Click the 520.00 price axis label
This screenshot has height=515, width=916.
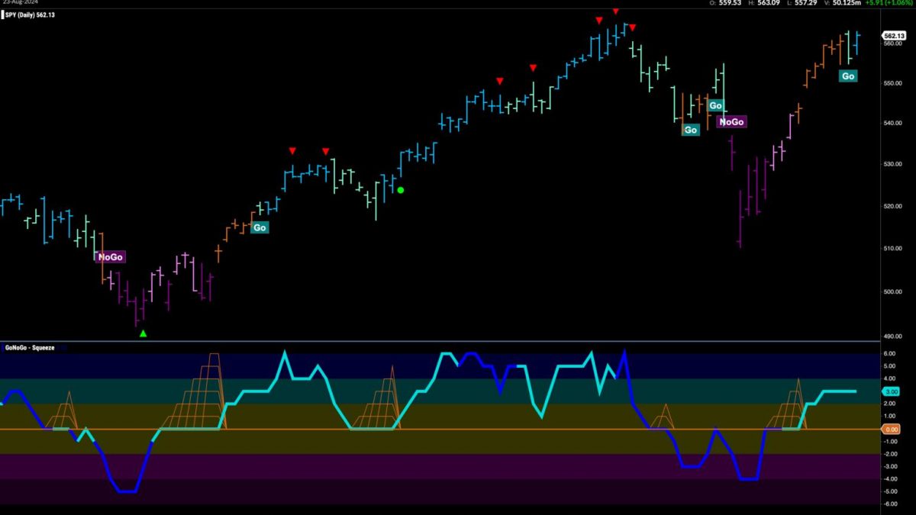892,206
